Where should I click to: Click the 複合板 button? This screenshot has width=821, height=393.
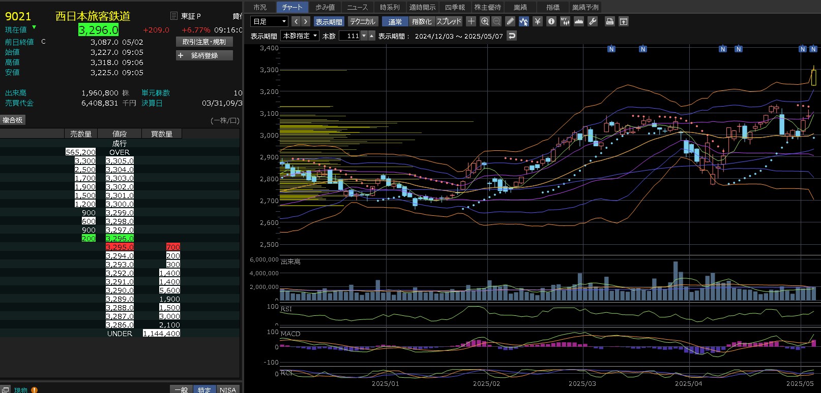coord(13,120)
